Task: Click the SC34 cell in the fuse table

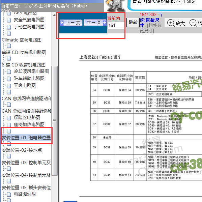Action: 107,90
